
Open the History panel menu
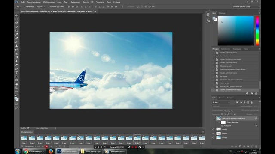click(260, 49)
